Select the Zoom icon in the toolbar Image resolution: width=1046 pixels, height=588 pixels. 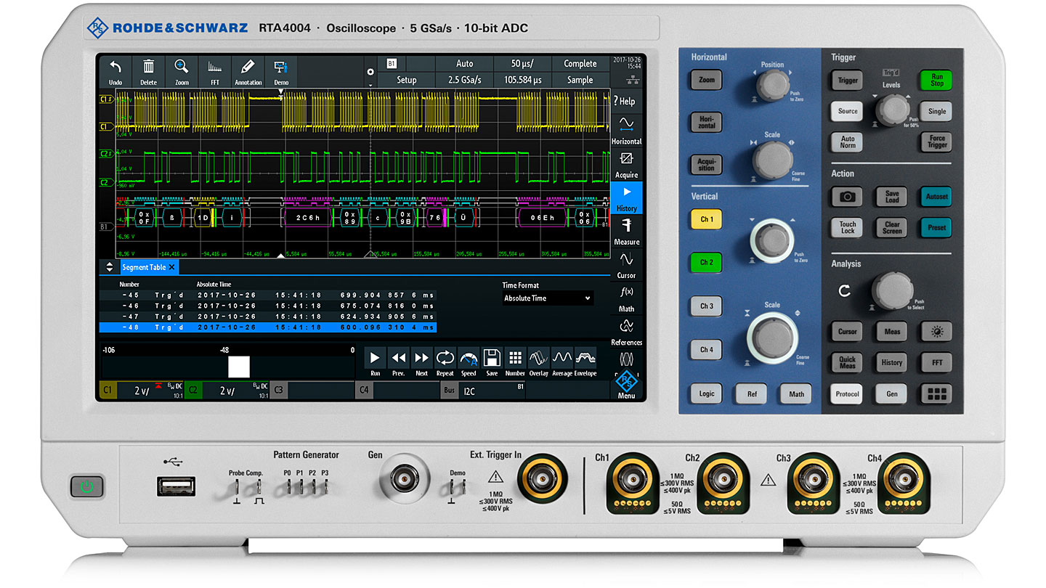coord(181,71)
